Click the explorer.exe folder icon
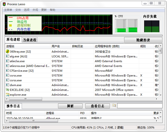Viewport: 167px width, 132px height. 8,95
